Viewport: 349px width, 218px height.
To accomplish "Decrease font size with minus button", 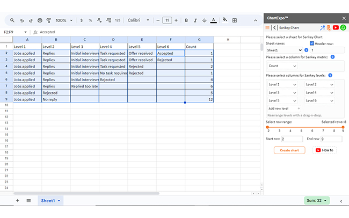I will click(x=158, y=20).
